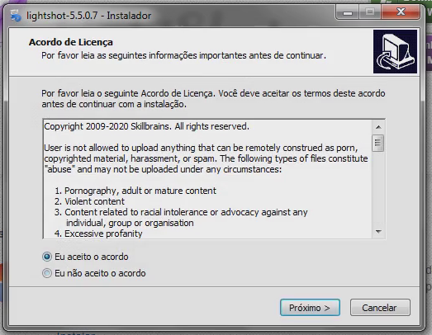Click the setup computer logo image
Viewport: 432px width, 335px height.
tap(395, 51)
